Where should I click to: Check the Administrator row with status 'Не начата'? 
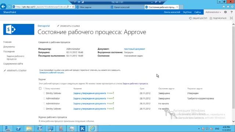[44, 103]
